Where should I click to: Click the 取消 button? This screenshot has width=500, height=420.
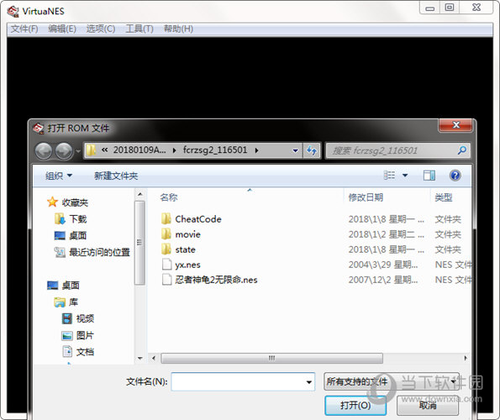coord(428,406)
